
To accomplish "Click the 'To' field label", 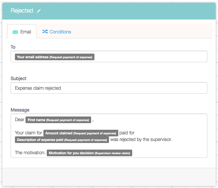I will (13, 47).
